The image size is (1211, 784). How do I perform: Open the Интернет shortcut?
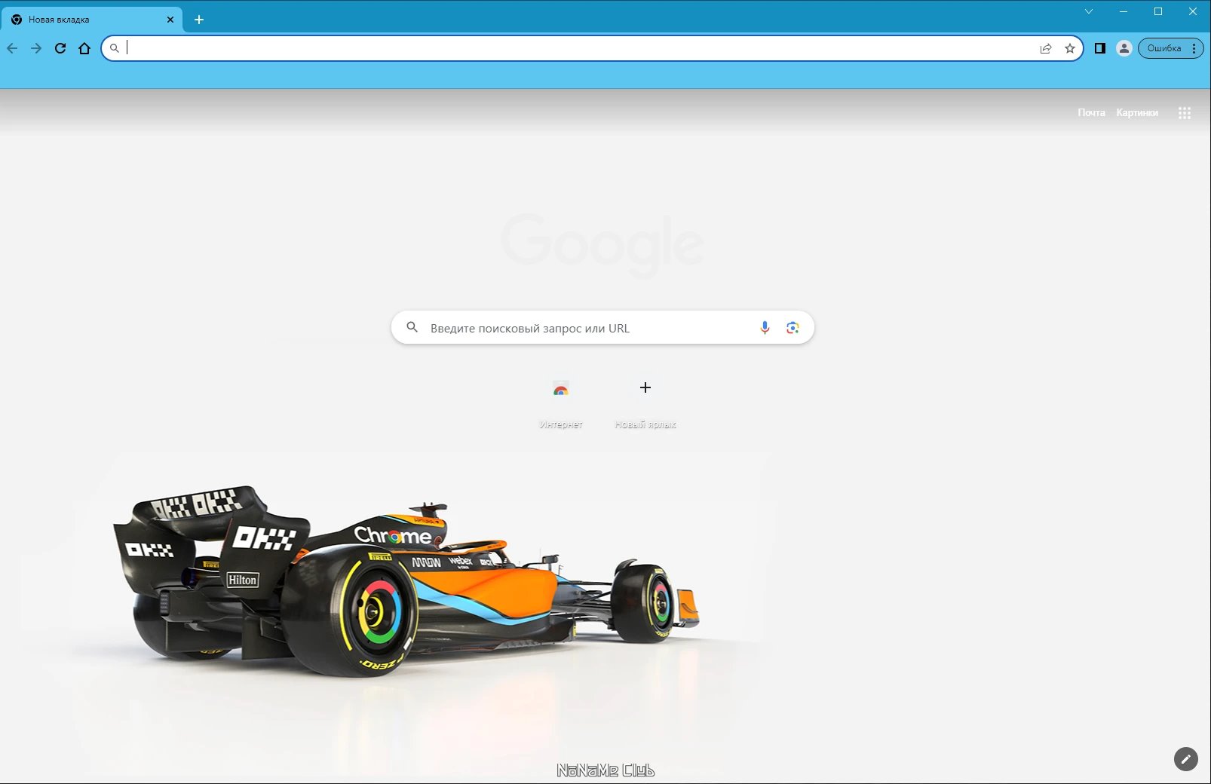point(561,403)
